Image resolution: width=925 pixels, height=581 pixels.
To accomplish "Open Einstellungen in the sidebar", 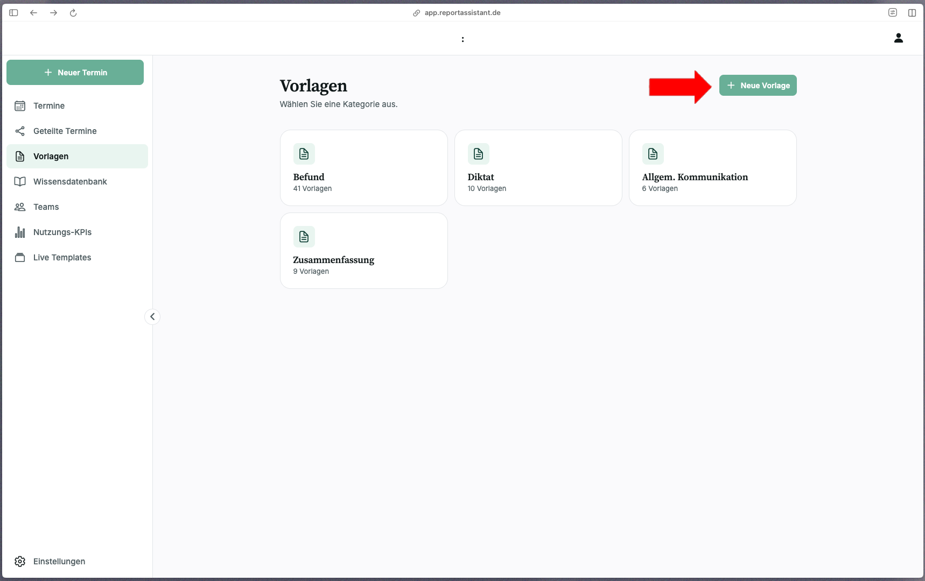I will [77, 562].
